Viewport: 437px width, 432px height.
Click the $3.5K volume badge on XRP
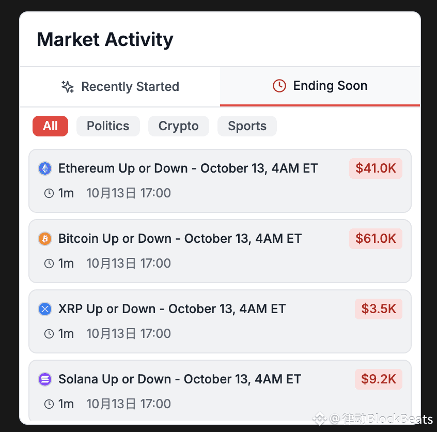[x=378, y=309]
